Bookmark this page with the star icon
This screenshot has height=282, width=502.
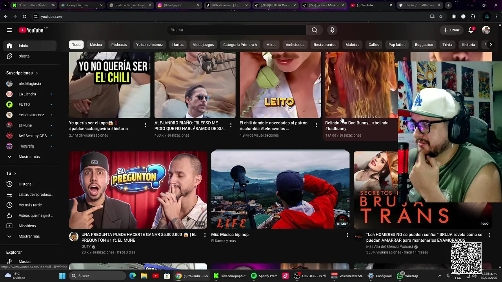[441, 16]
